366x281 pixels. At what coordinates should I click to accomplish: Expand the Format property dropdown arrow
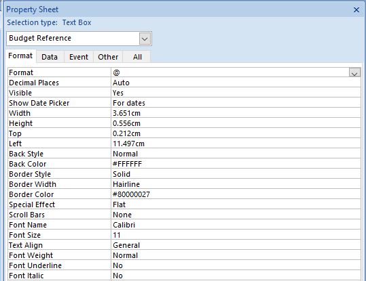click(354, 72)
